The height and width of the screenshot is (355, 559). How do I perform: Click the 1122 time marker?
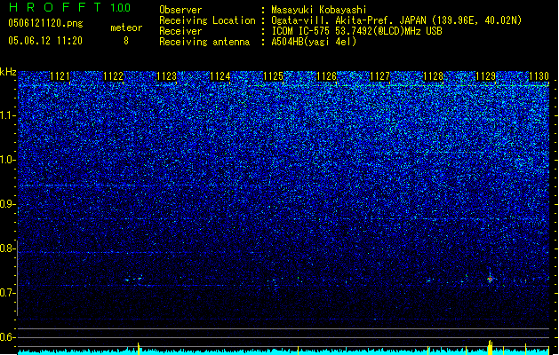(113, 76)
